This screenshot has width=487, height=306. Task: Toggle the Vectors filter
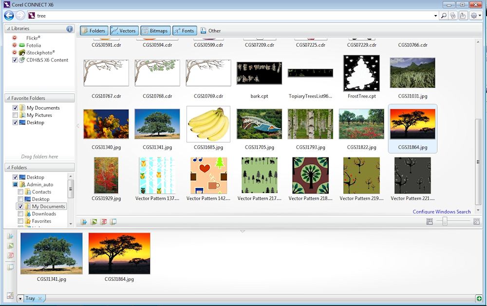(124, 31)
